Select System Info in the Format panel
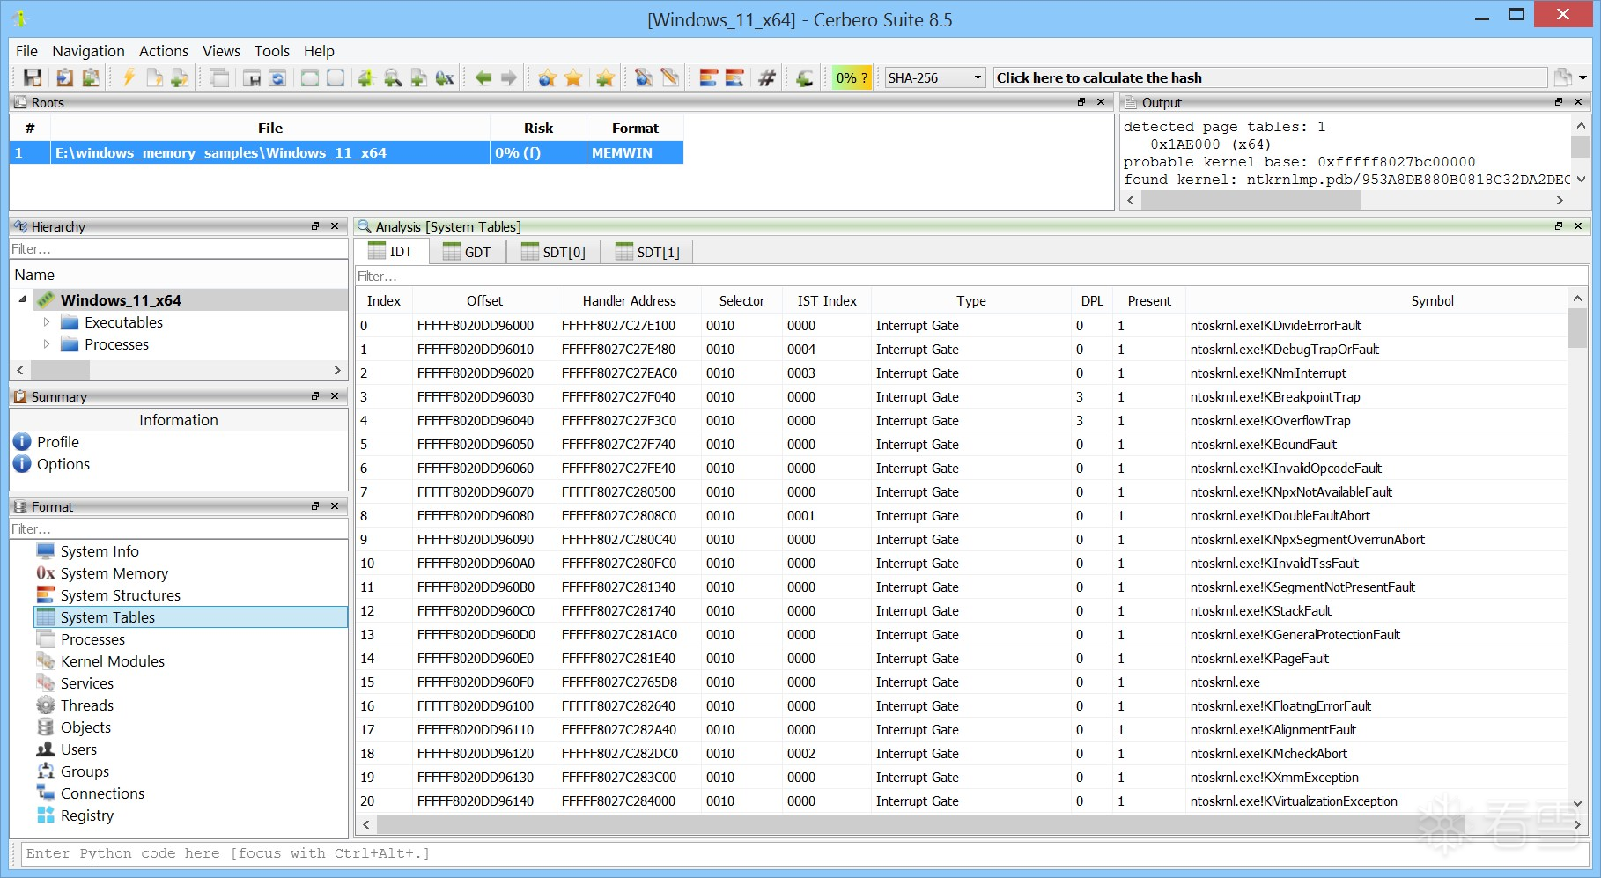The height and width of the screenshot is (878, 1601). click(100, 551)
